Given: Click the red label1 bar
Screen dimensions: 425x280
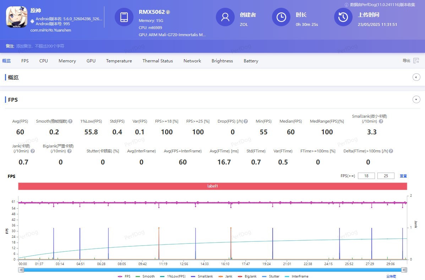Looking at the screenshot, I should [x=212, y=186].
